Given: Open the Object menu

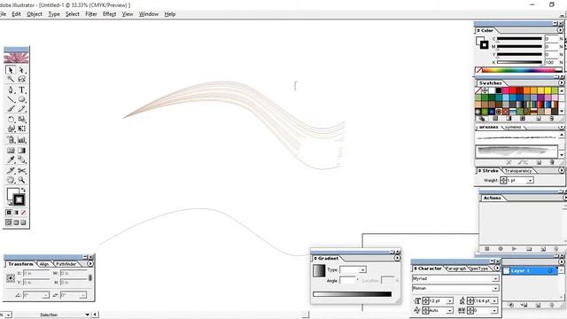Looking at the screenshot, I should [x=35, y=14].
